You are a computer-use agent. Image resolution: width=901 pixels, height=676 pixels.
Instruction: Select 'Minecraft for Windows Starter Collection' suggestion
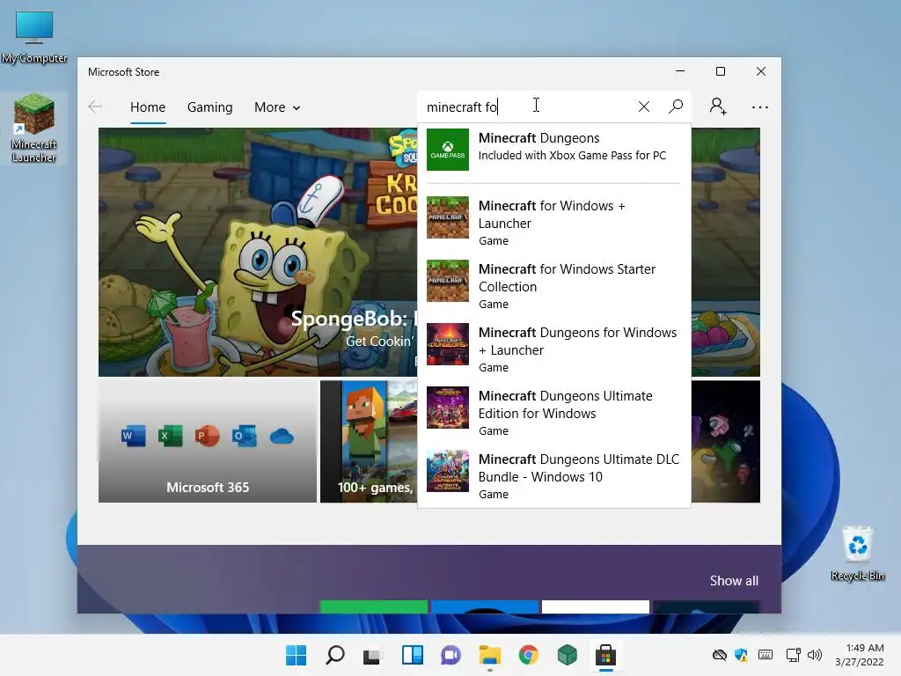(x=554, y=286)
